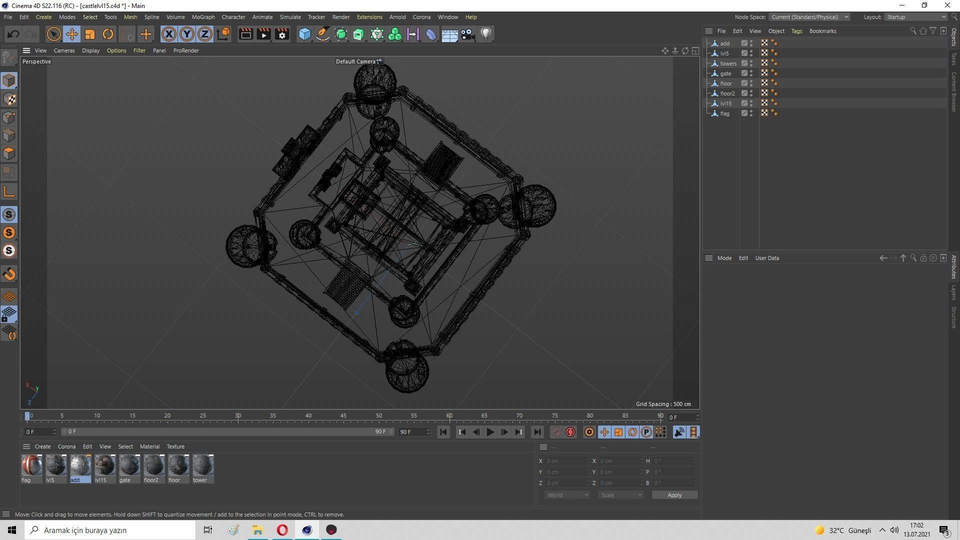Toggle Z axis lock
Image resolution: width=960 pixels, height=540 pixels.
(205, 34)
